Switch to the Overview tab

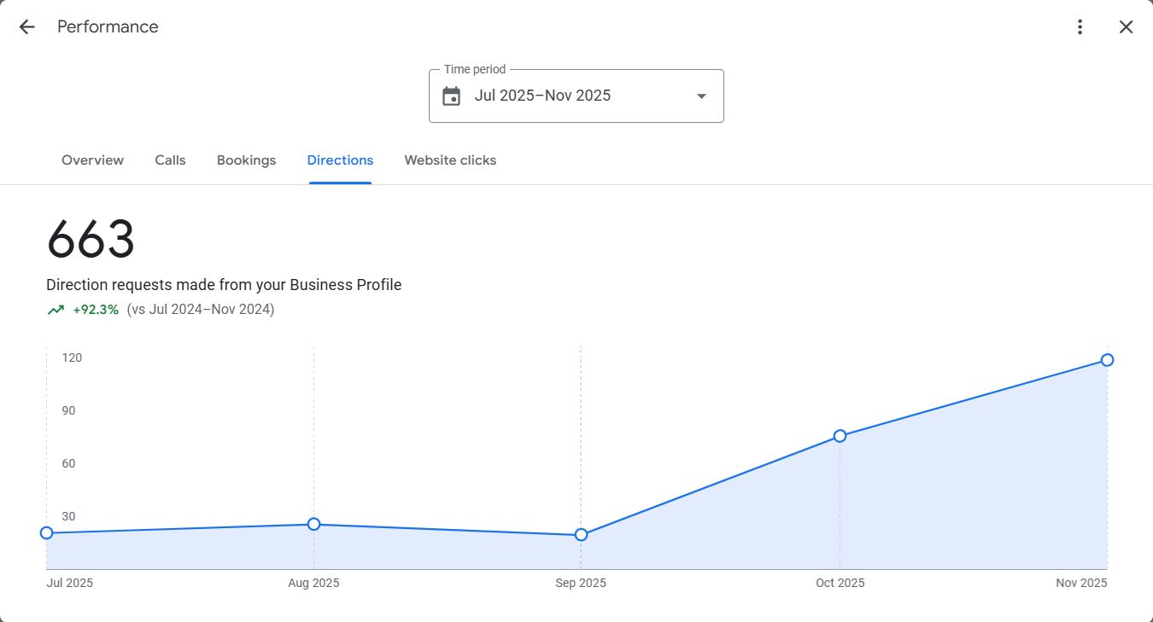(x=92, y=160)
